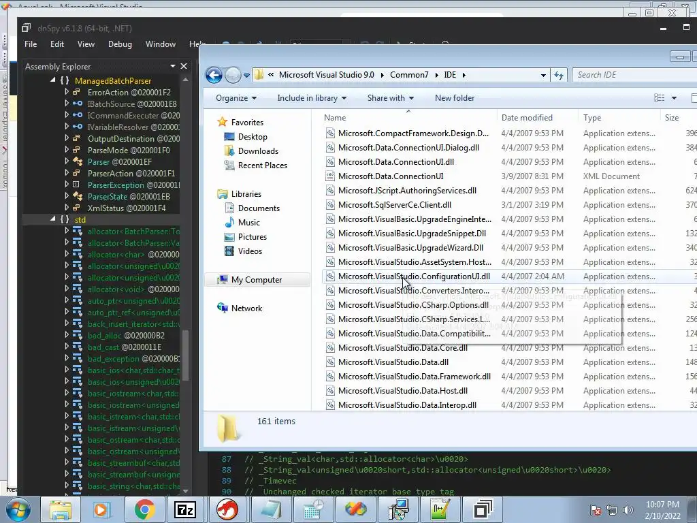Open the recent pages dropdown arrow

246,75
